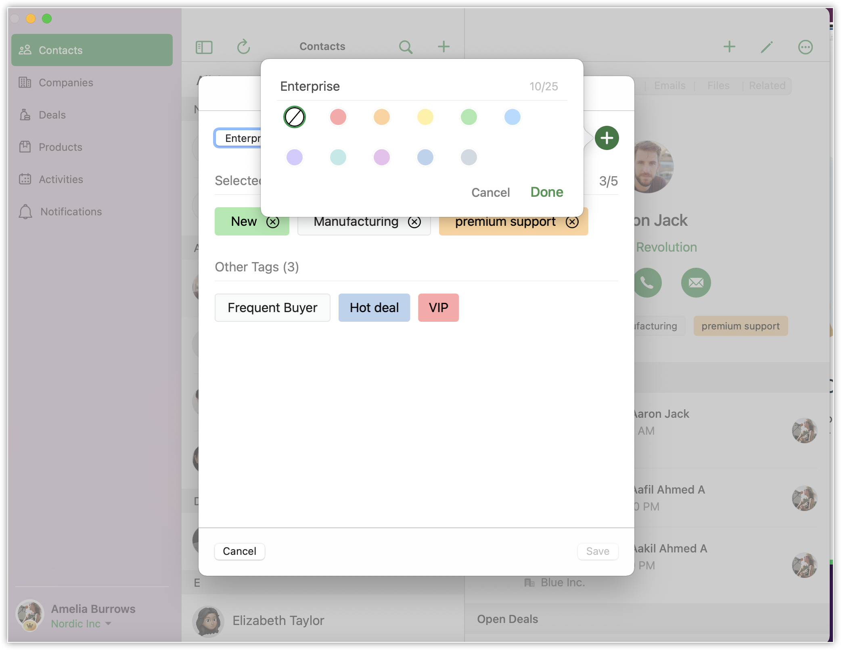Screen dimensions: 841x650
Task: Toggle the sidebar panel icon
Action: [204, 47]
